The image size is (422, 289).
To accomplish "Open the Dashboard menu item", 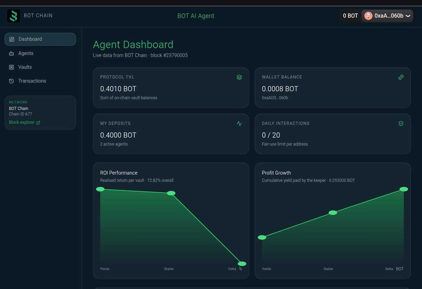I will point(40,39).
